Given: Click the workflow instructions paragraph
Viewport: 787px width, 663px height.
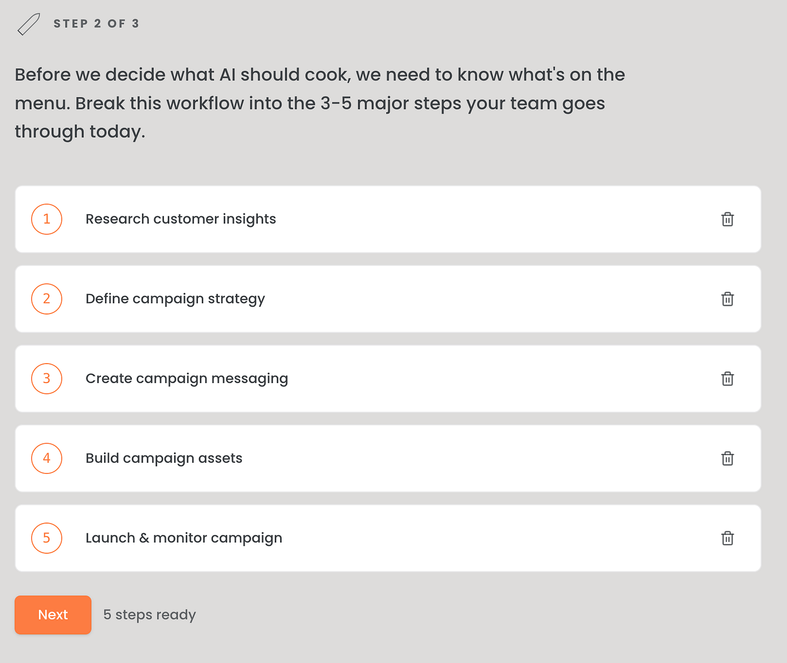Looking at the screenshot, I should 320,103.
